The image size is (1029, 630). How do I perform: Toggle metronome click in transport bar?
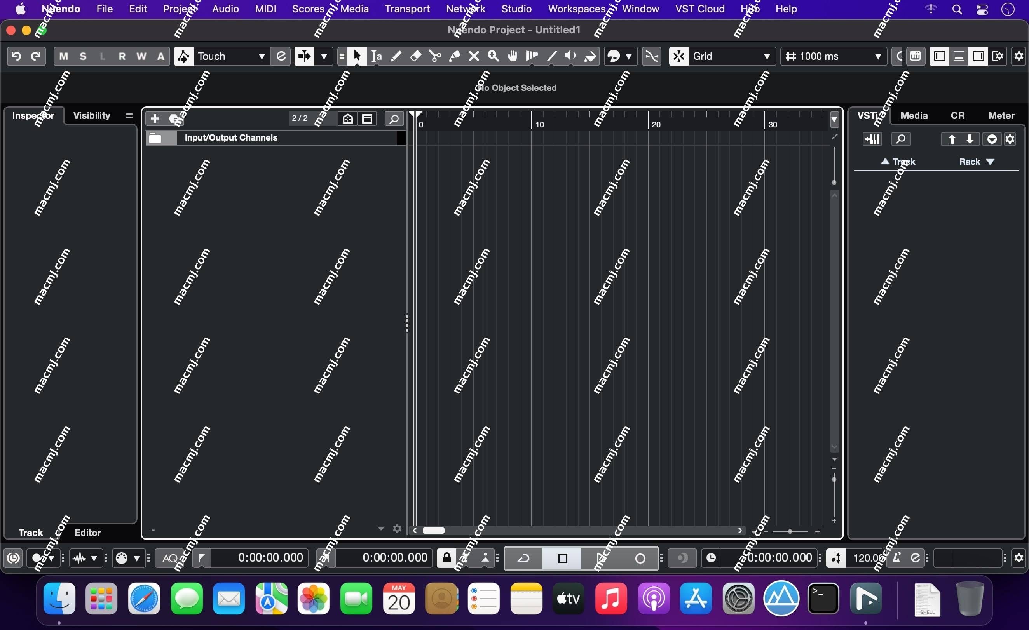point(896,558)
